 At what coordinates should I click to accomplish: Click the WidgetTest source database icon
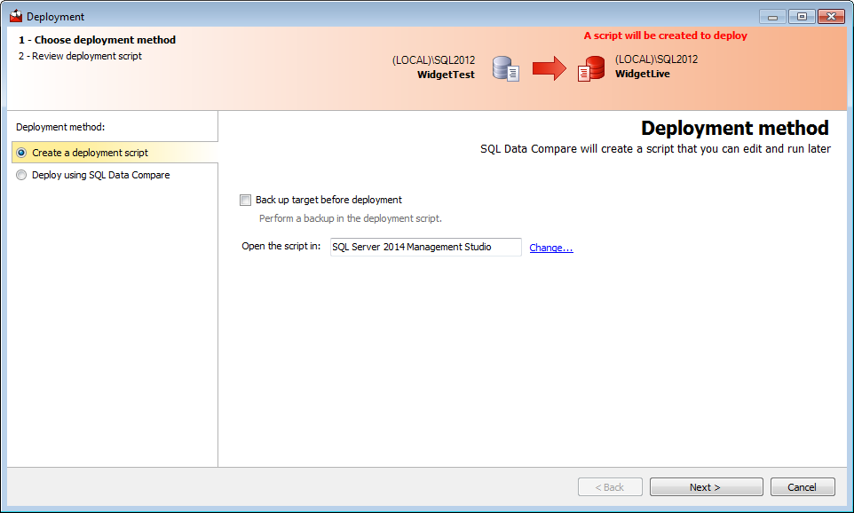tap(506, 68)
